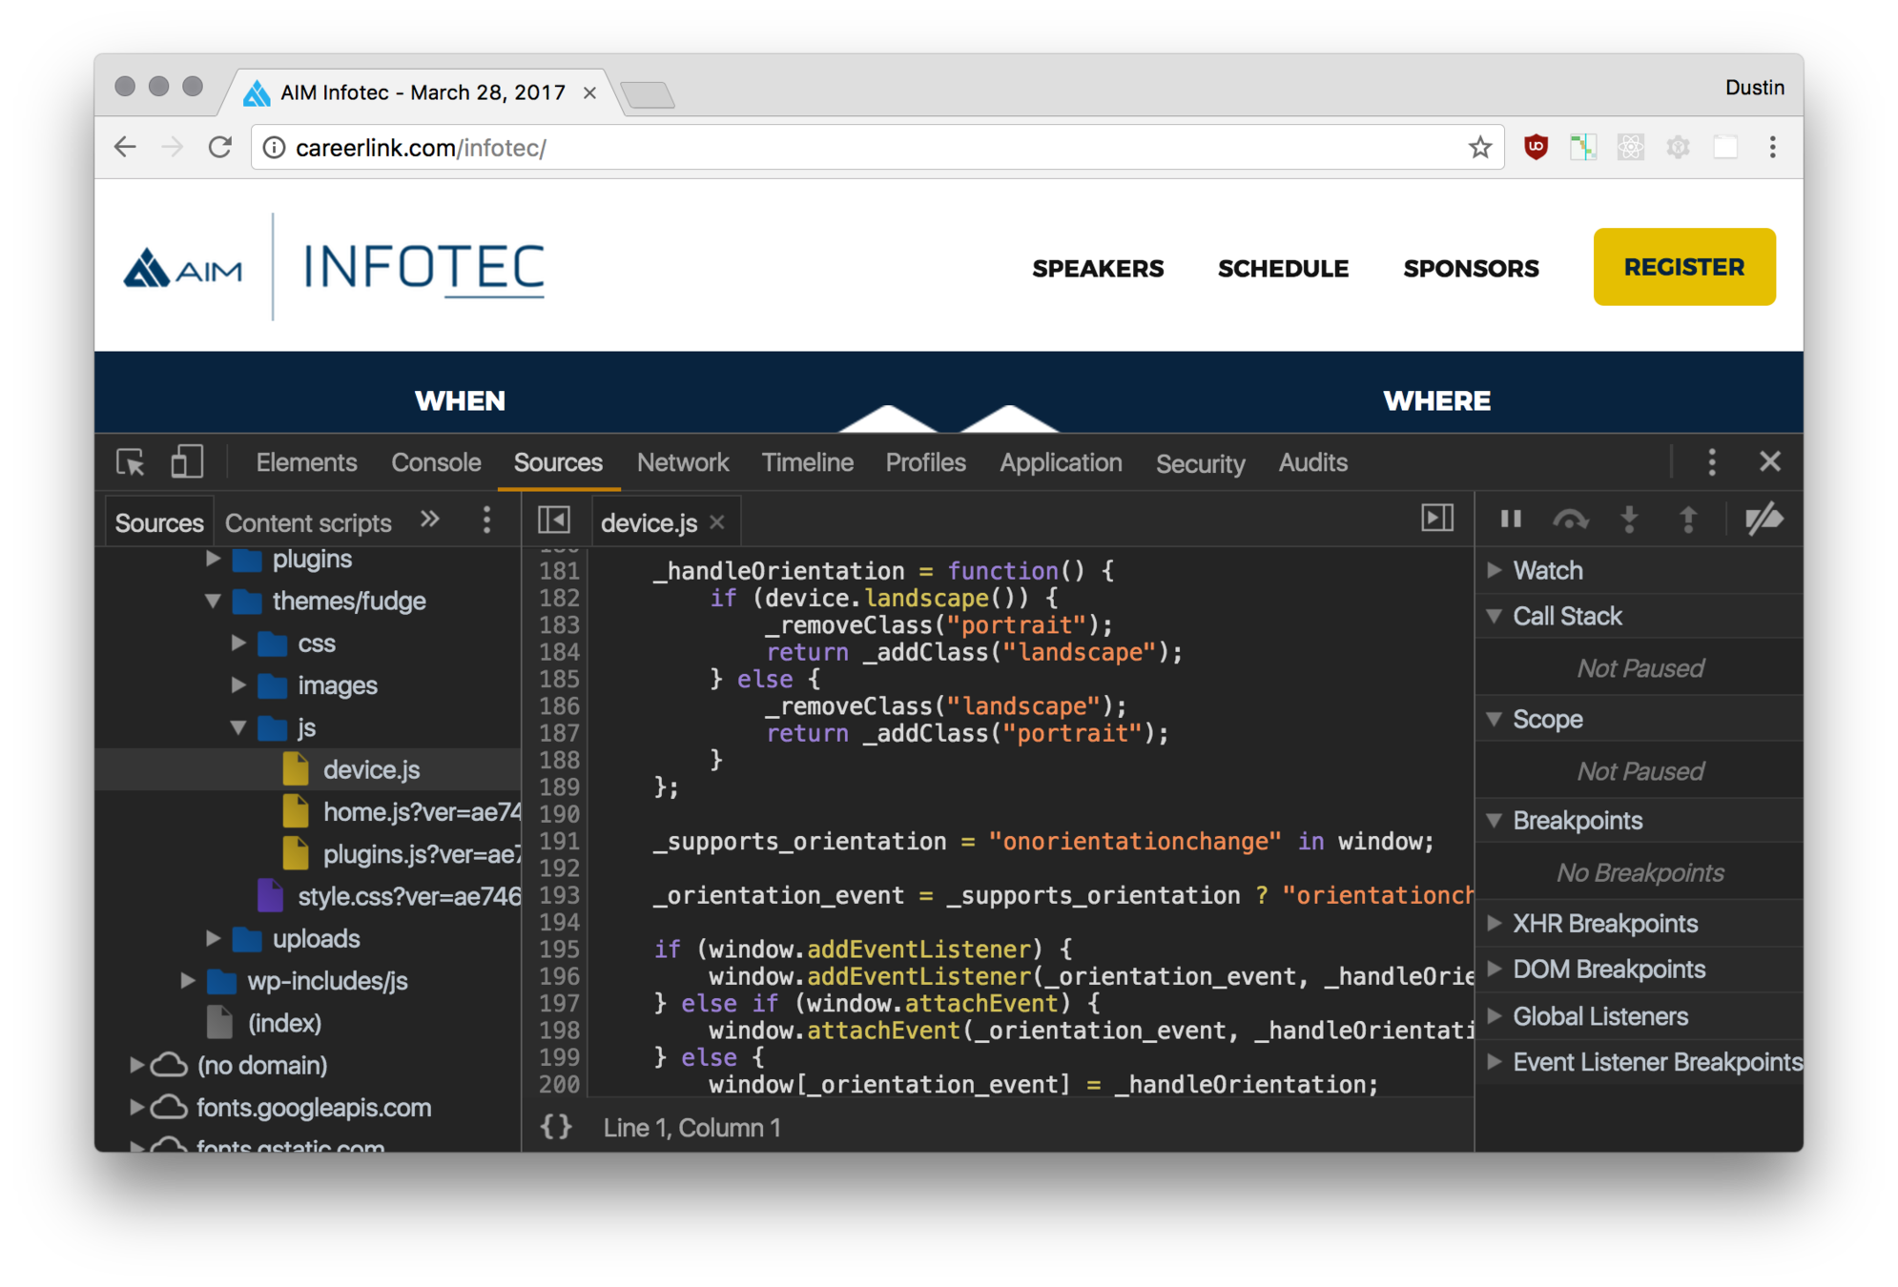Toggle the device toolbar icon

tap(187, 462)
